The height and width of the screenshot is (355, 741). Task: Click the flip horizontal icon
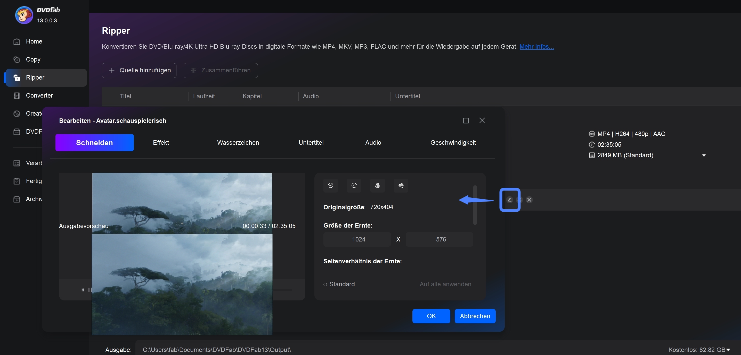click(x=377, y=185)
